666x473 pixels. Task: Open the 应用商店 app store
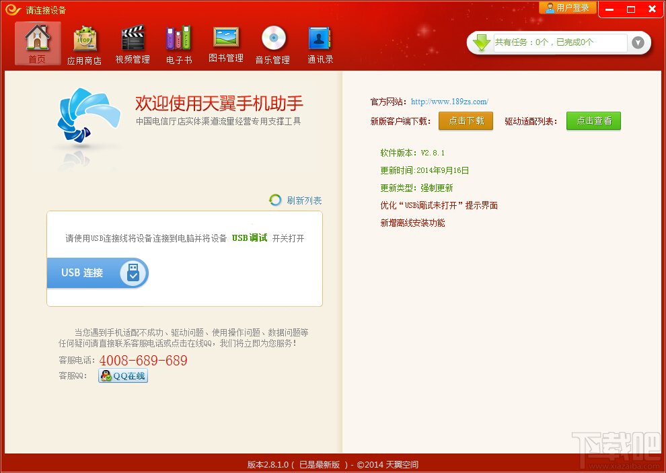coord(85,45)
